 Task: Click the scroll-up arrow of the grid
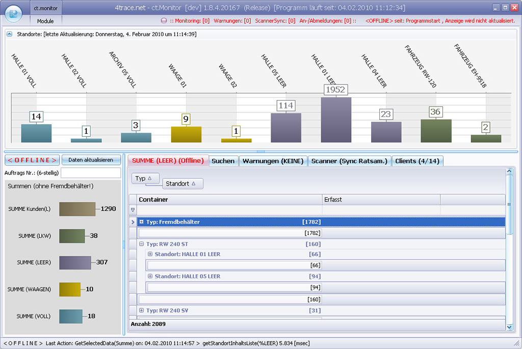(x=509, y=172)
